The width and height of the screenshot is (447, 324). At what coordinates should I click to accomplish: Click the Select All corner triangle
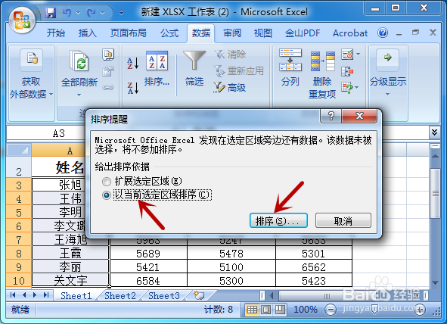pos(19,150)
